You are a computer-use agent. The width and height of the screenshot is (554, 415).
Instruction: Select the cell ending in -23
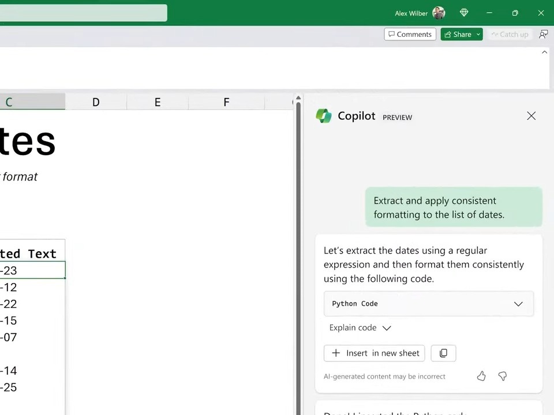point(32,270)
